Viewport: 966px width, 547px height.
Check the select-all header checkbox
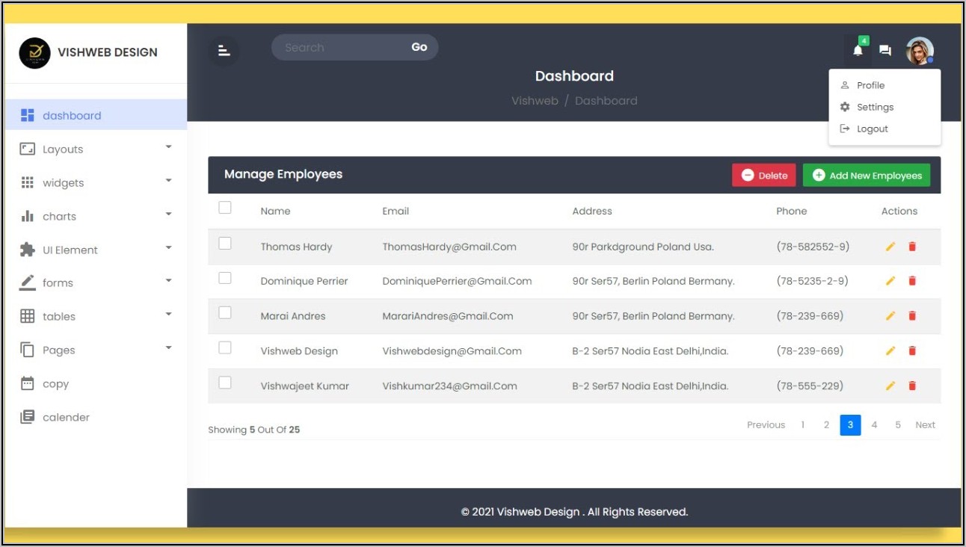coord(225,208)
